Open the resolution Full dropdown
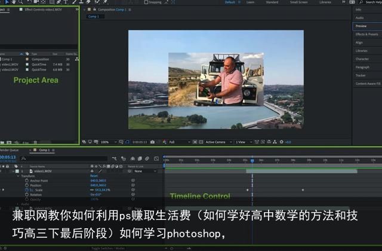Viewport: 382px width, 251px height. tap(180, 142)
